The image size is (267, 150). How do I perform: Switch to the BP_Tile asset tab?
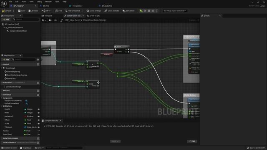tap(46, 6)
